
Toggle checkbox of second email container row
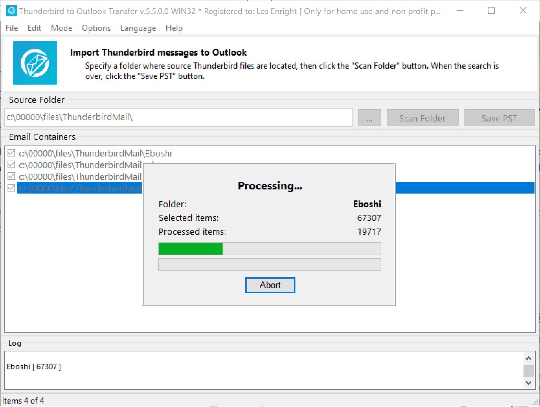click(11, 165)
